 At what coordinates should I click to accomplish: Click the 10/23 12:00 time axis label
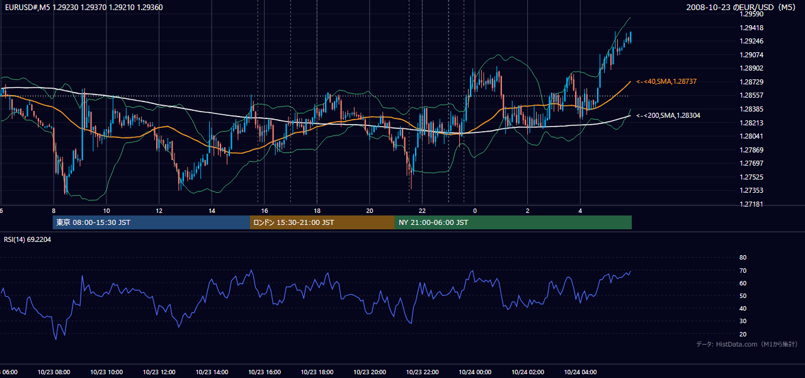[x=159, y=372]
